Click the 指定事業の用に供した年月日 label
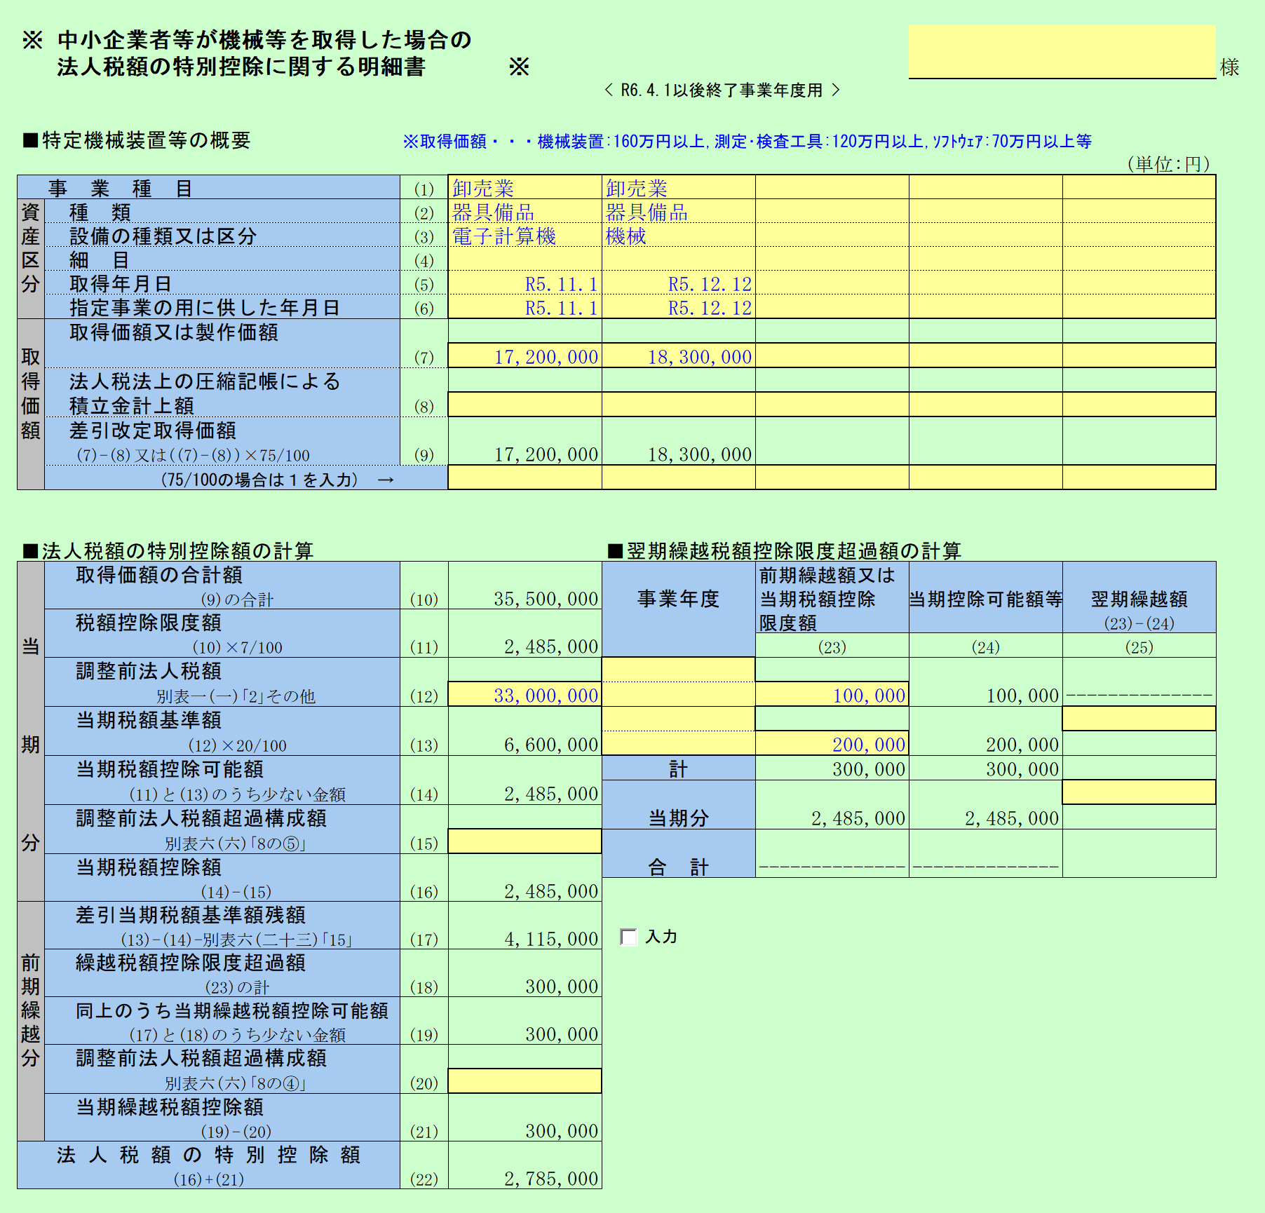This screenshot has height=1213, width=1265. [x=204, y=307]
